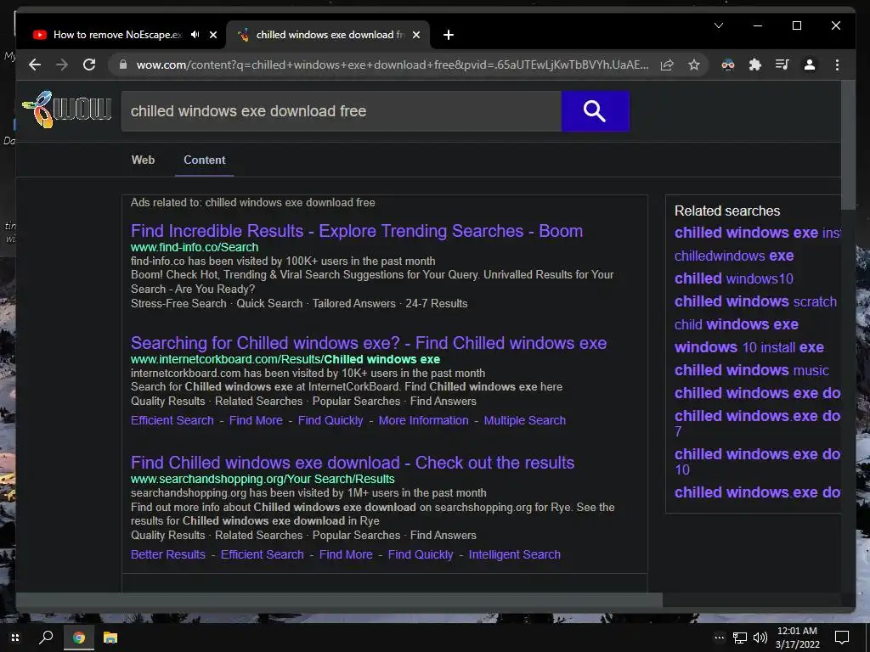The height and width of the screenshot is (652, 870).
Task: Open the network status tray icon
Action: click(740, 638)
